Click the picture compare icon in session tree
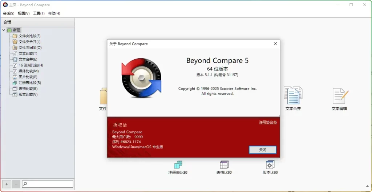 pyautogui.click(x=15, y=77)
